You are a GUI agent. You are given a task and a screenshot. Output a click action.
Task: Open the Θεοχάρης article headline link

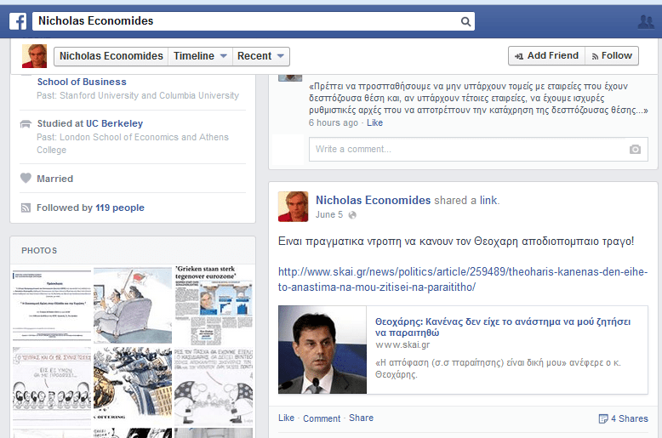coord(502,327)
